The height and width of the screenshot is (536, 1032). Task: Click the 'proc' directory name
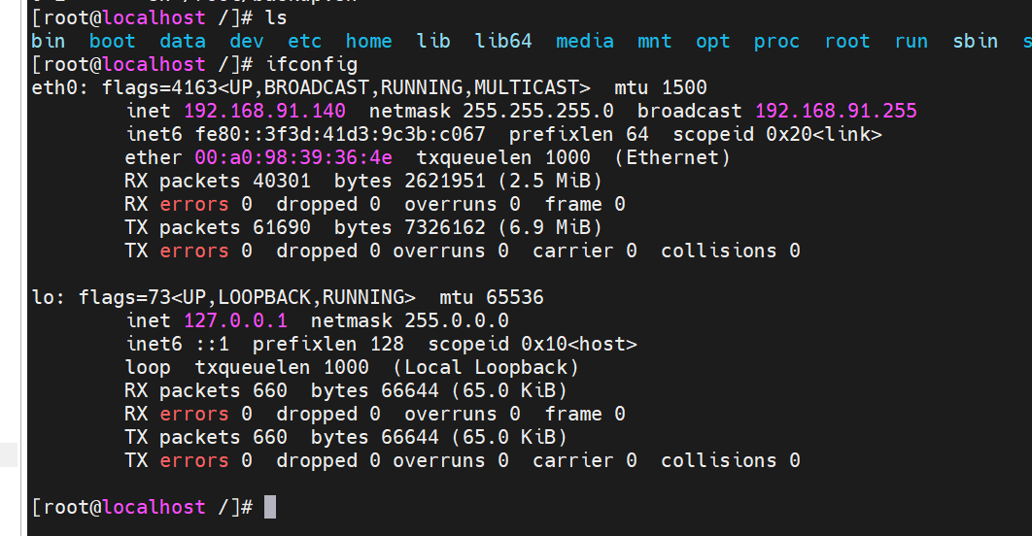777,41
